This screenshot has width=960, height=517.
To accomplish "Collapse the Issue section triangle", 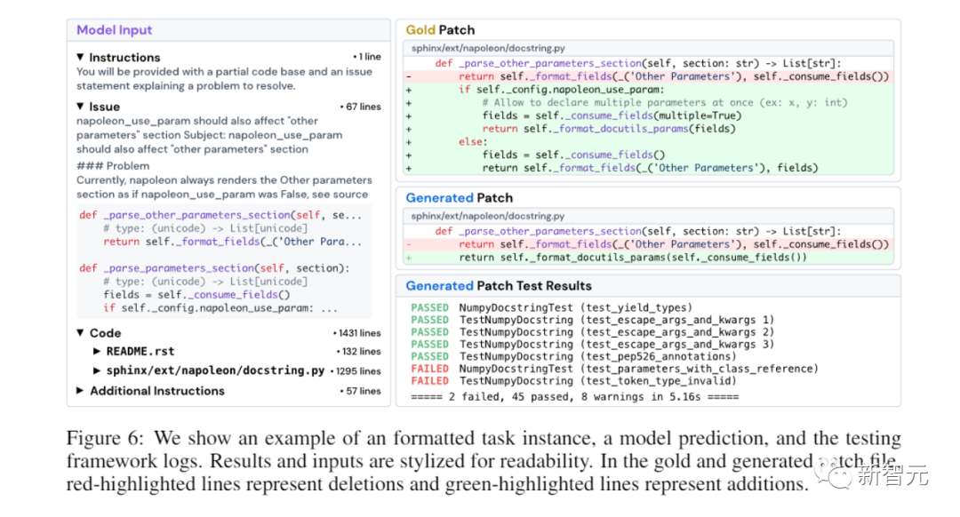I will pos(81,107).
